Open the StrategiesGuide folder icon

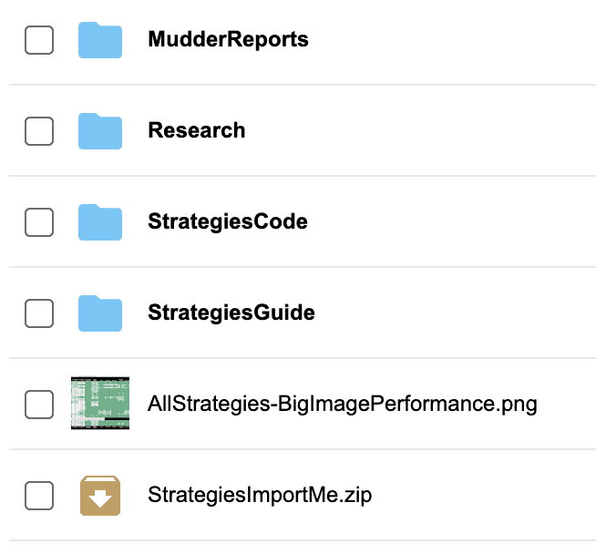click(100, 313)
